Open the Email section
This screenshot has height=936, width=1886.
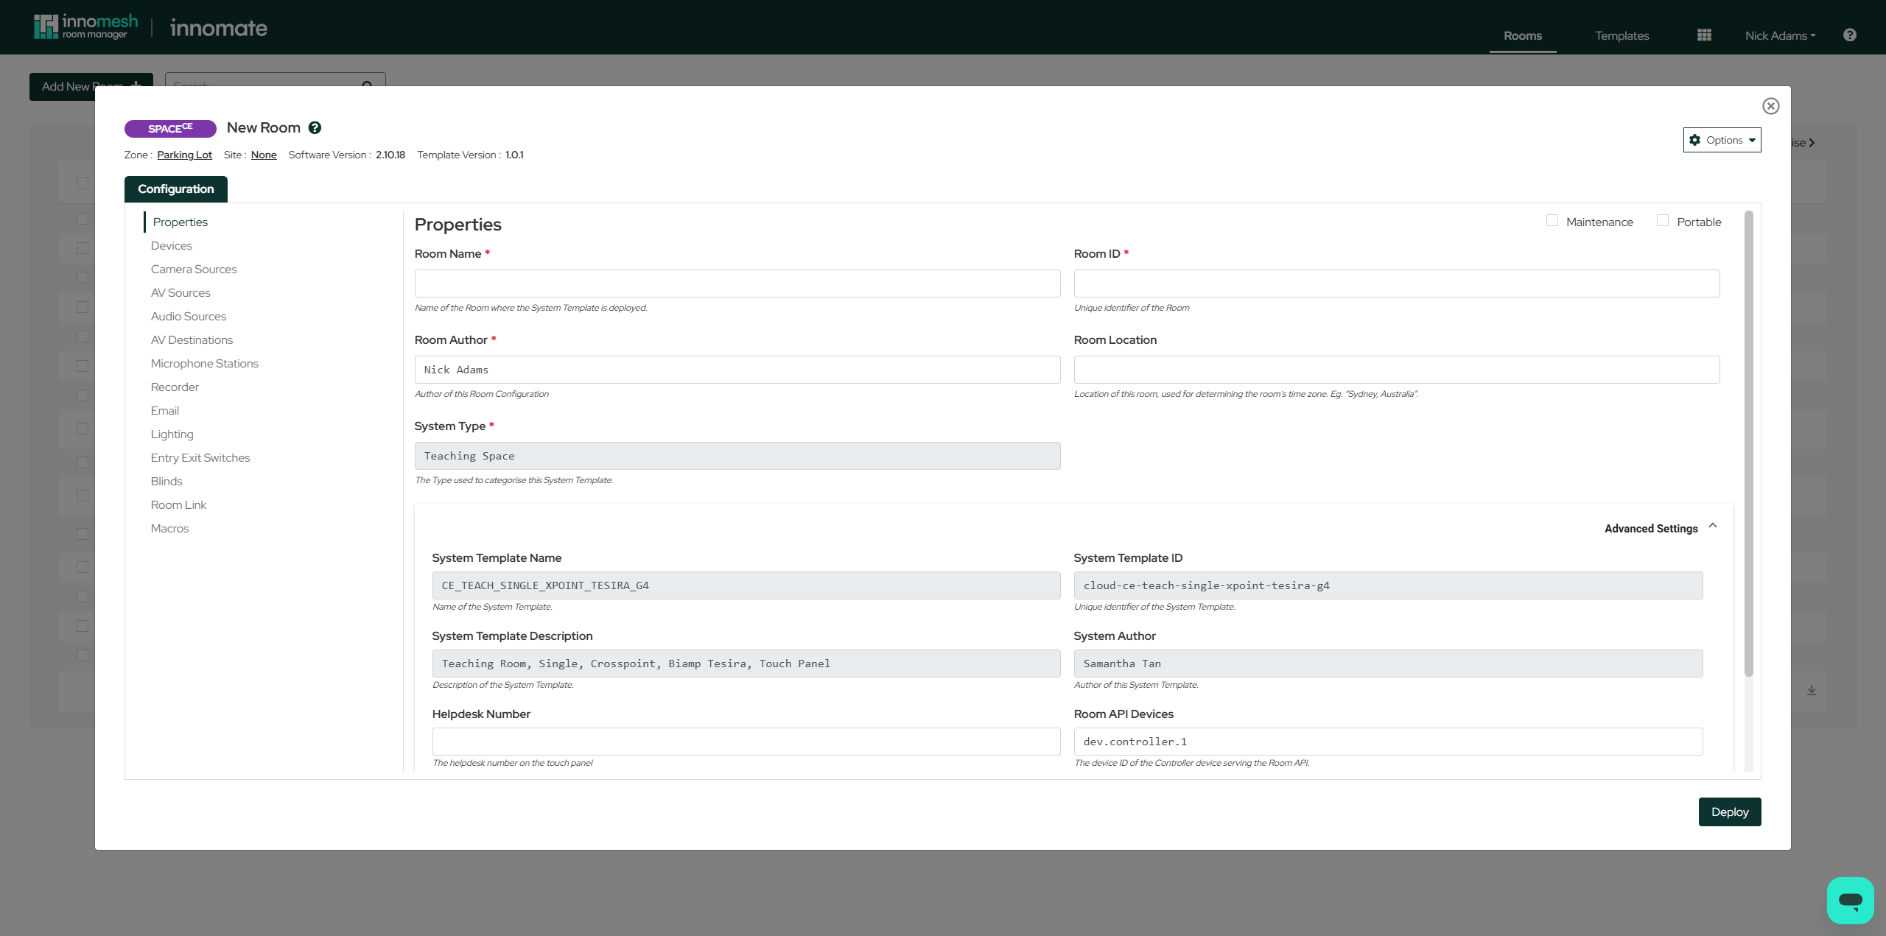[165, 411]
